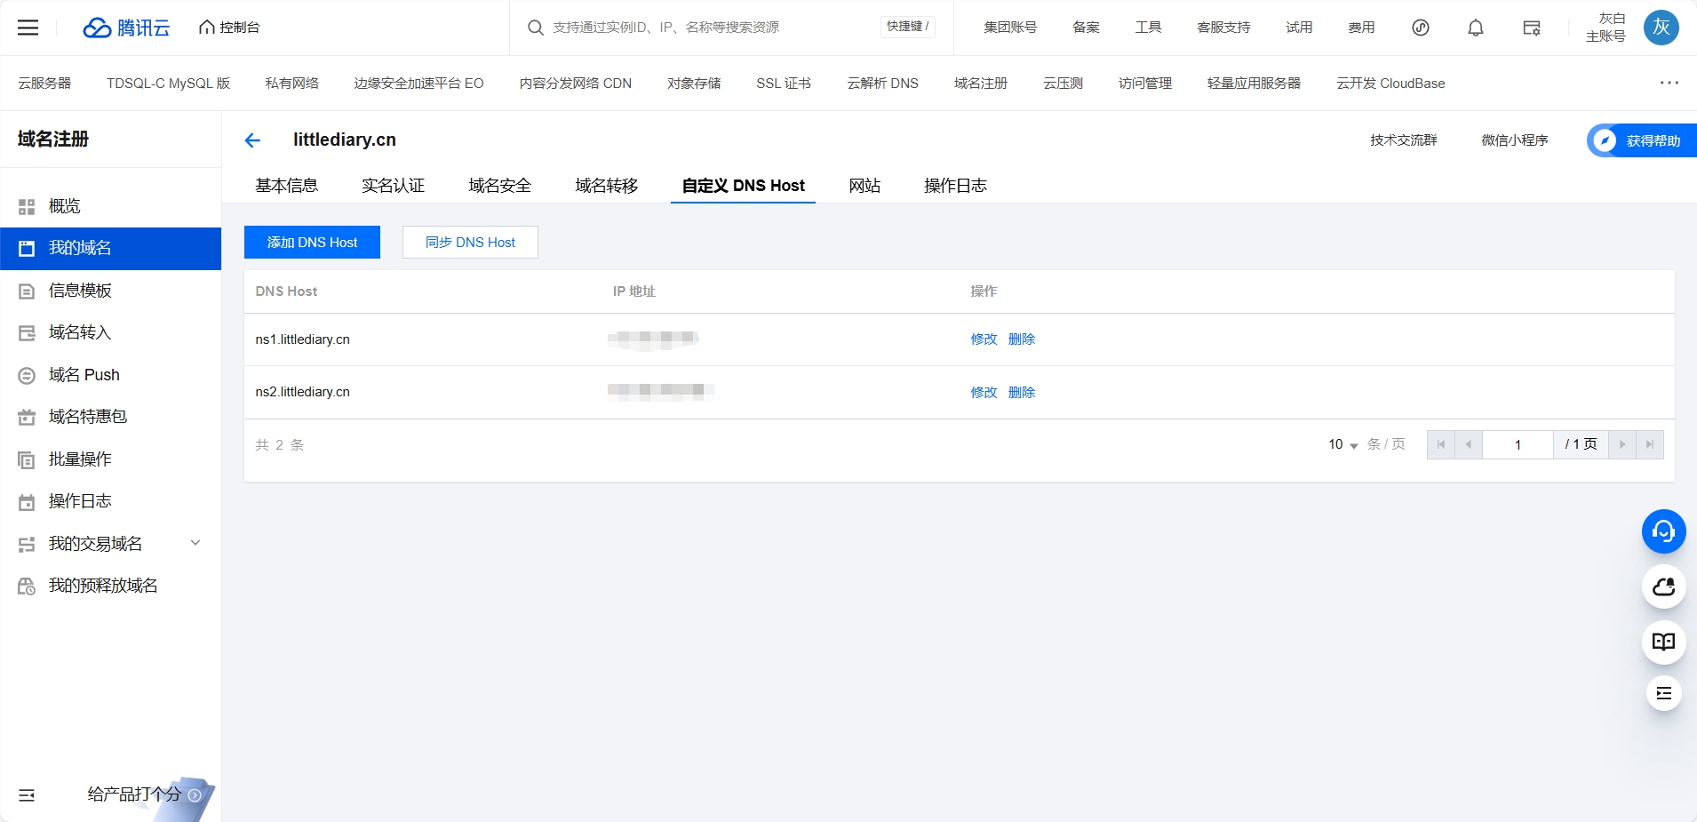Open 试用 in top bar
Viewport: 1697px width, 822px height.
click(1299, 28)
